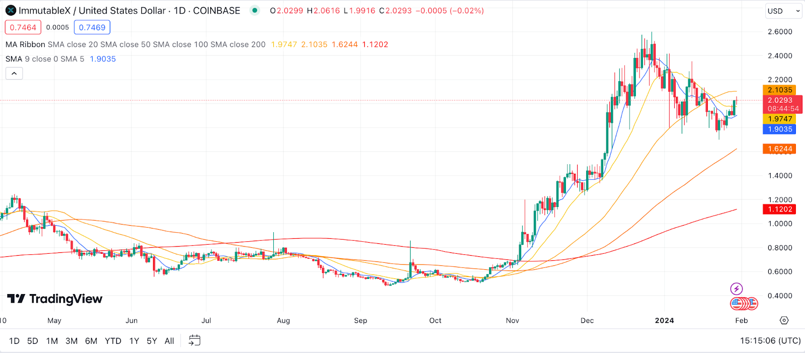The height and width of the screenshot is (353, 805).
Task: Click the 1.9747 yellow price axis label
Action: coord(779,119)
